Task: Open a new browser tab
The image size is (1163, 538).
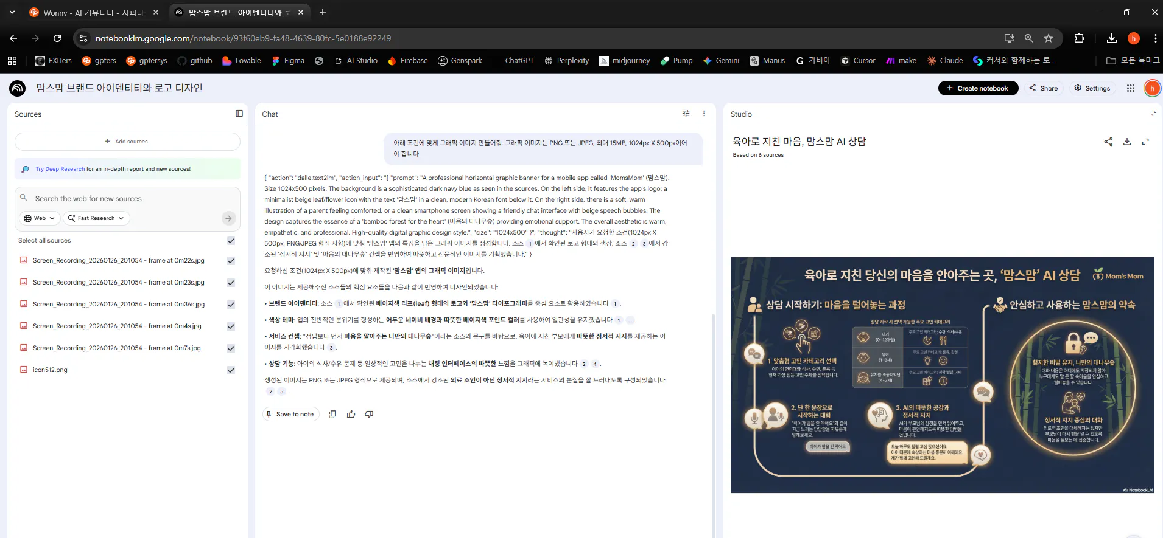Action: click(323, 12)
